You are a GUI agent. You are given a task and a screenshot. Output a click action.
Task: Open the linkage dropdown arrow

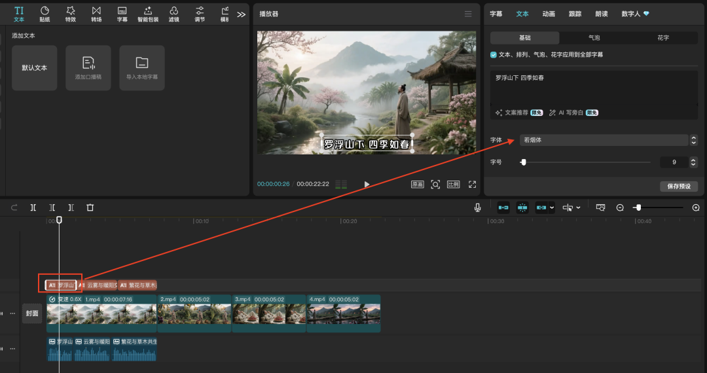coord(551,207)
